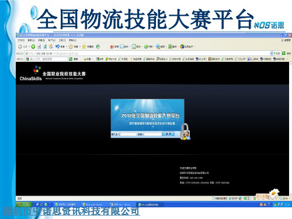Click the username input field
This screenshot has width=292, height=219.
tap(128, 134)
